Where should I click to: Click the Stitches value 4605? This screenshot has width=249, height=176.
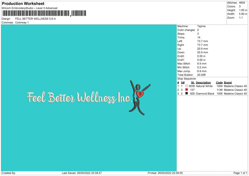click(x=242, y=3)
